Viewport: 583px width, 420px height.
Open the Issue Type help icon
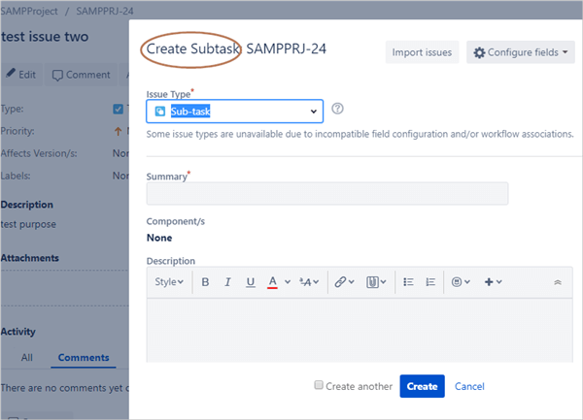[x=337, y=109]
